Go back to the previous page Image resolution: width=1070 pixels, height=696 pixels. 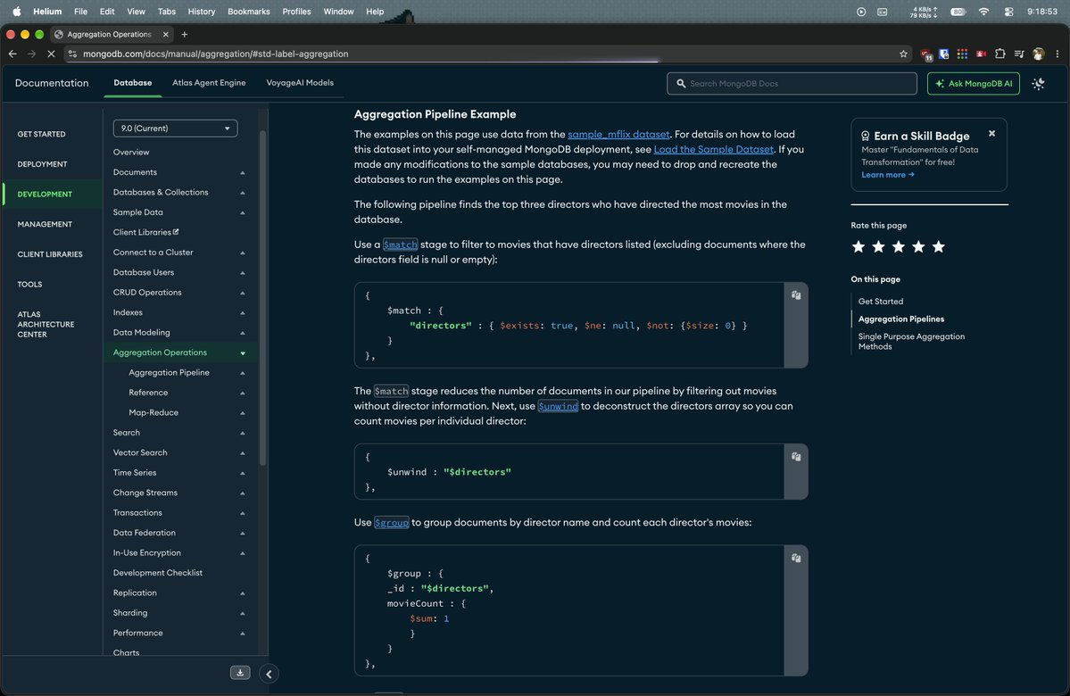[12, 54]
